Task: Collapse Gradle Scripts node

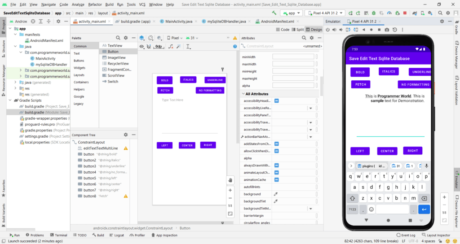Action: pyautogui.click(x=10, y=100)
